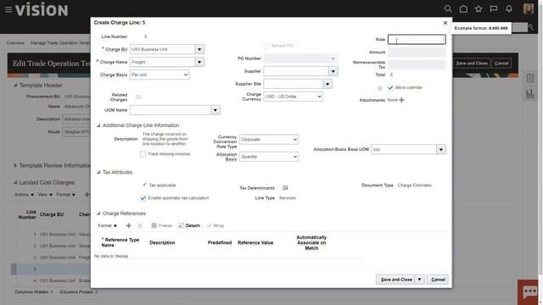543x305 pixels.
Task: Open Charge Currency dropdown
Action: coord(293,97)
